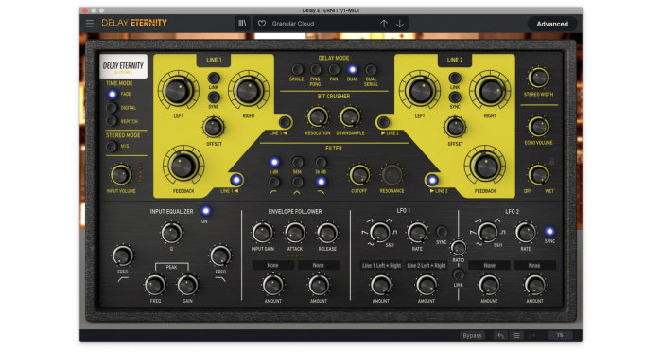
Task: Select Dual delay mode
Action: (x=352, y=70)
